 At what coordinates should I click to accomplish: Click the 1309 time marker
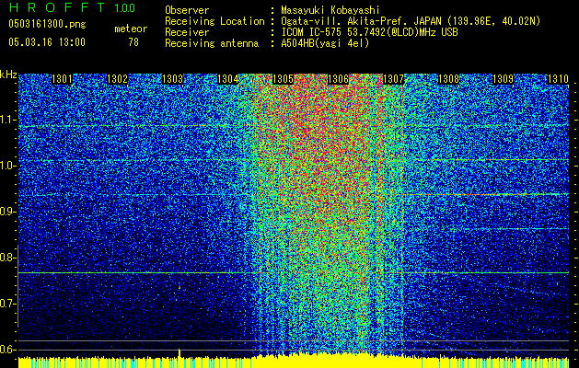tap(504, 79)
